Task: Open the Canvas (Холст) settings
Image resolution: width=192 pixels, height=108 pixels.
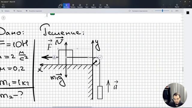Action: coord(100,6)
